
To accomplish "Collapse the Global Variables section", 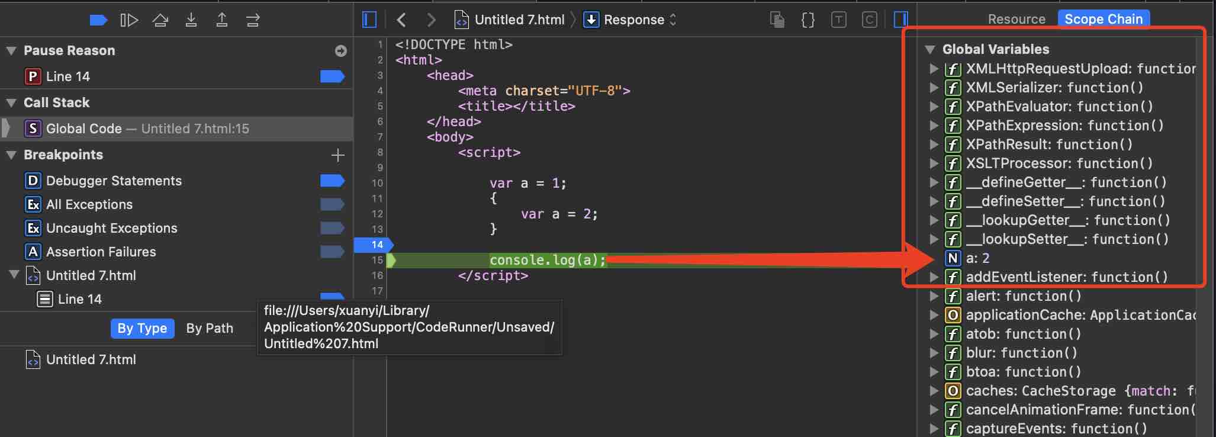I will [x=930, y=50].
